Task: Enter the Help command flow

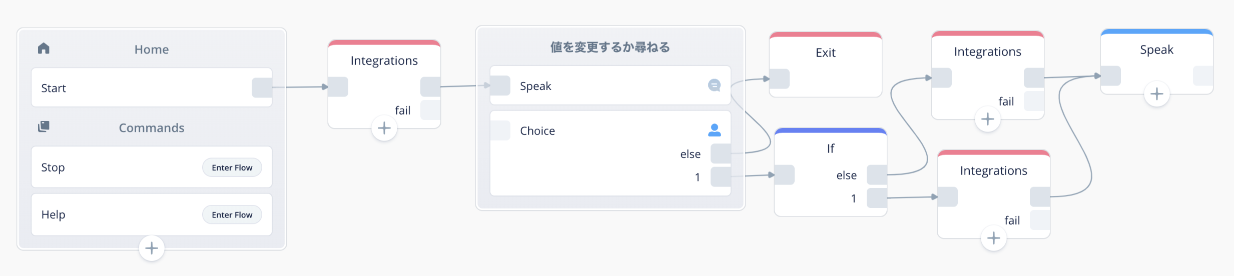Action: (232, 214)
